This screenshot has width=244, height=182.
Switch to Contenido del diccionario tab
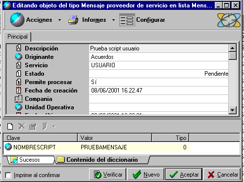(102, 160)
